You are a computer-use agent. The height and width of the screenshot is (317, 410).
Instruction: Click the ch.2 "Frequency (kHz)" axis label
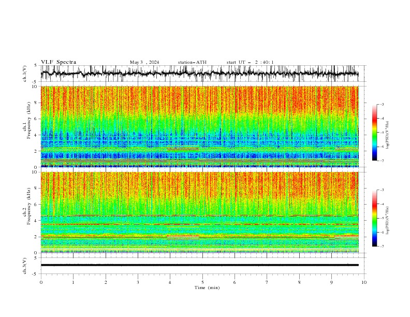coord(29,206)
